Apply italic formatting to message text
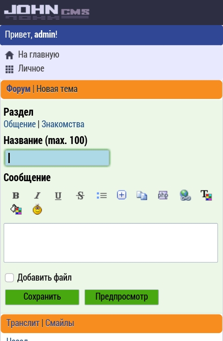The image size is (223, 341). 37,195
